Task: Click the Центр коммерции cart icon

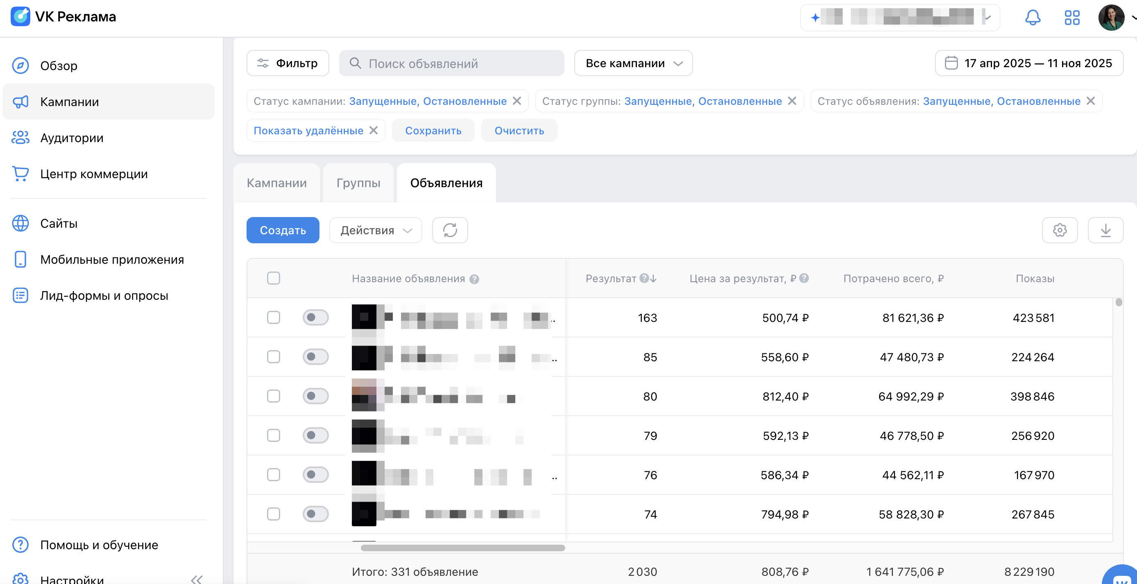Action: (x=20, y=174)
